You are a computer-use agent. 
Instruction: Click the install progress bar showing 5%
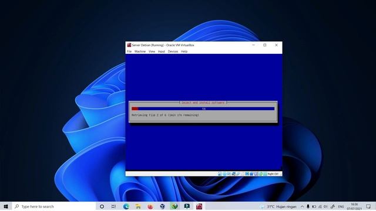point(203,109)
